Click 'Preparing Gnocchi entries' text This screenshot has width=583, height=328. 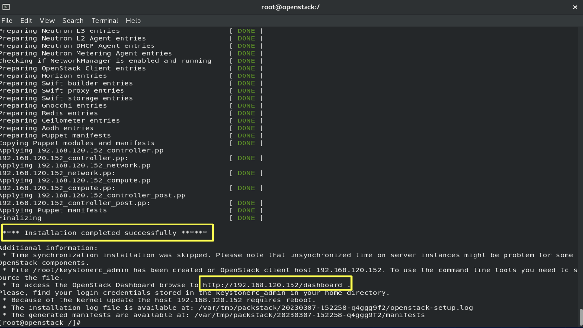click(53, 106)
